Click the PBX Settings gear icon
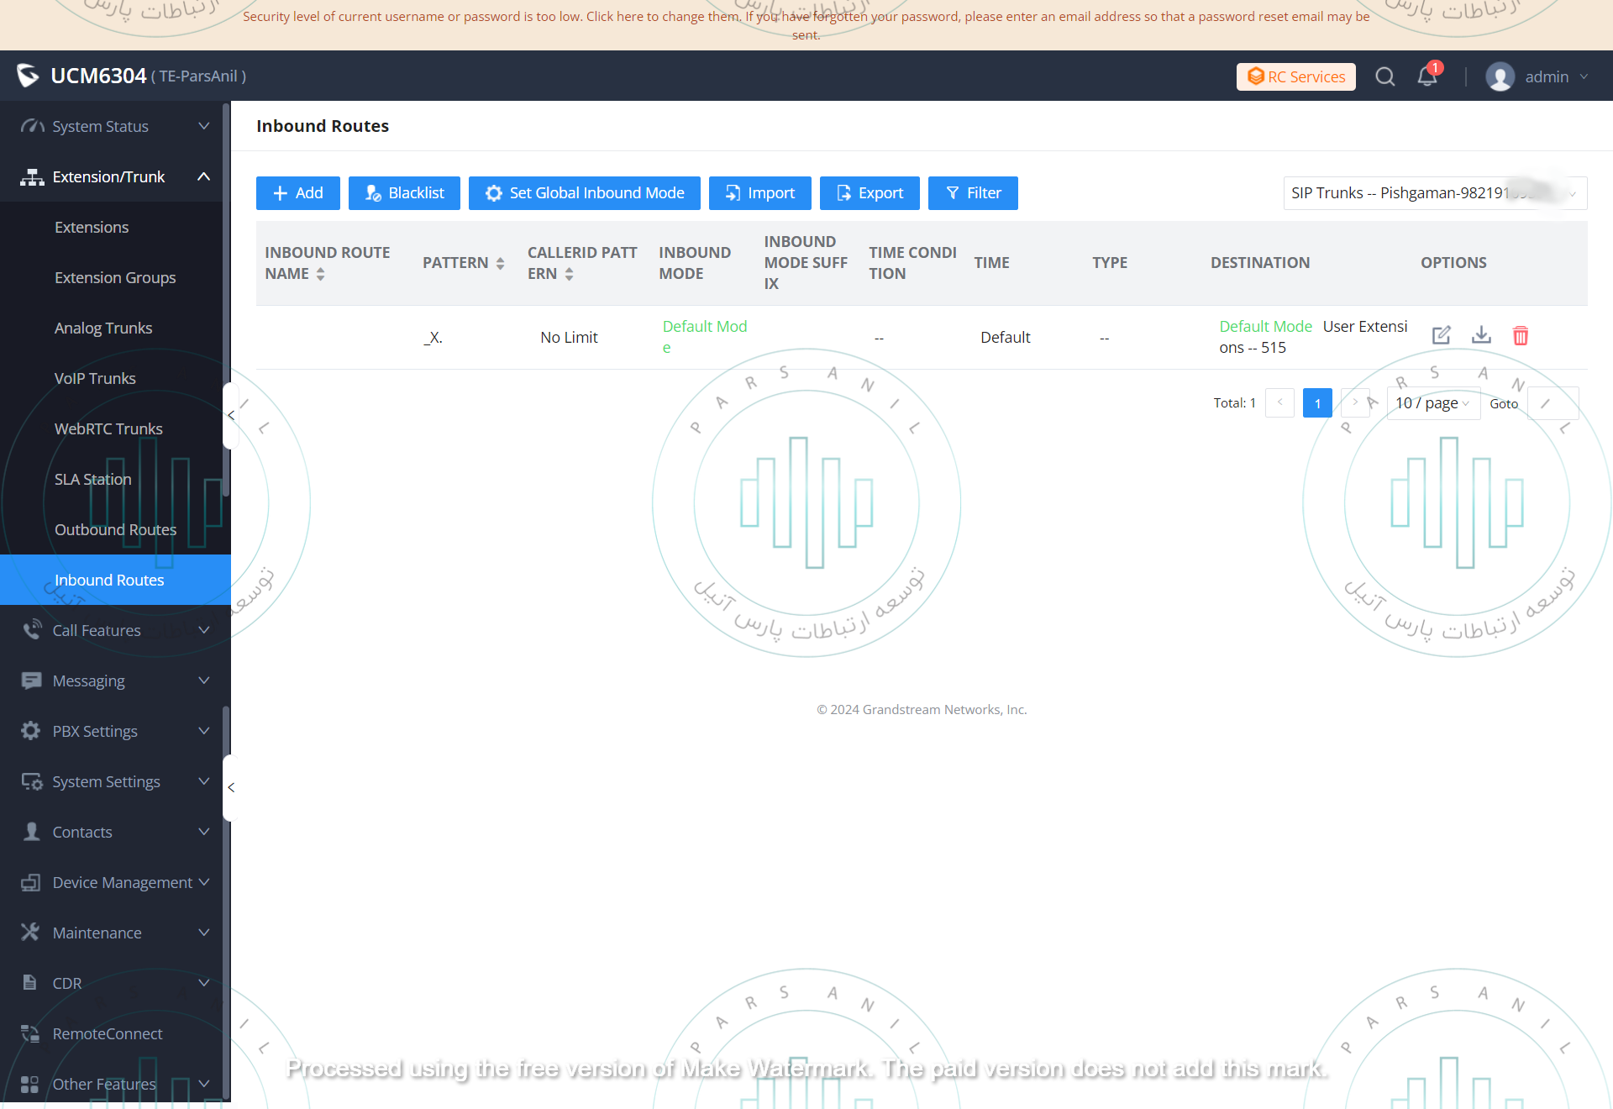 (31, 731)
